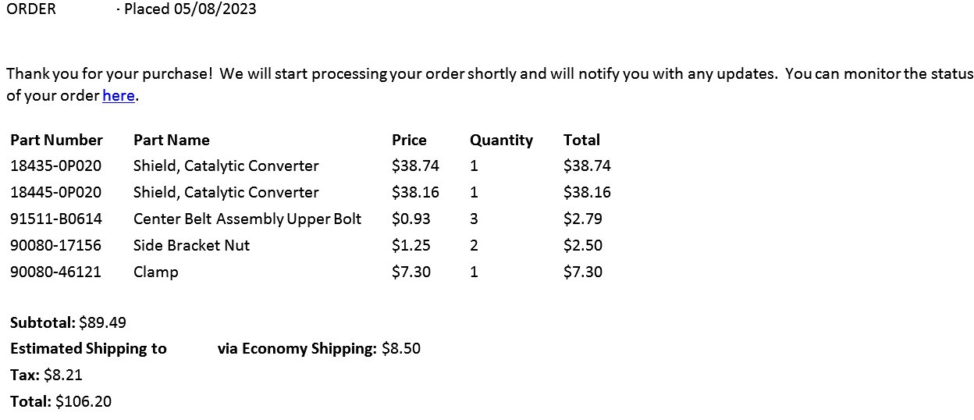Click the Part Number column header

click(56, 140)
